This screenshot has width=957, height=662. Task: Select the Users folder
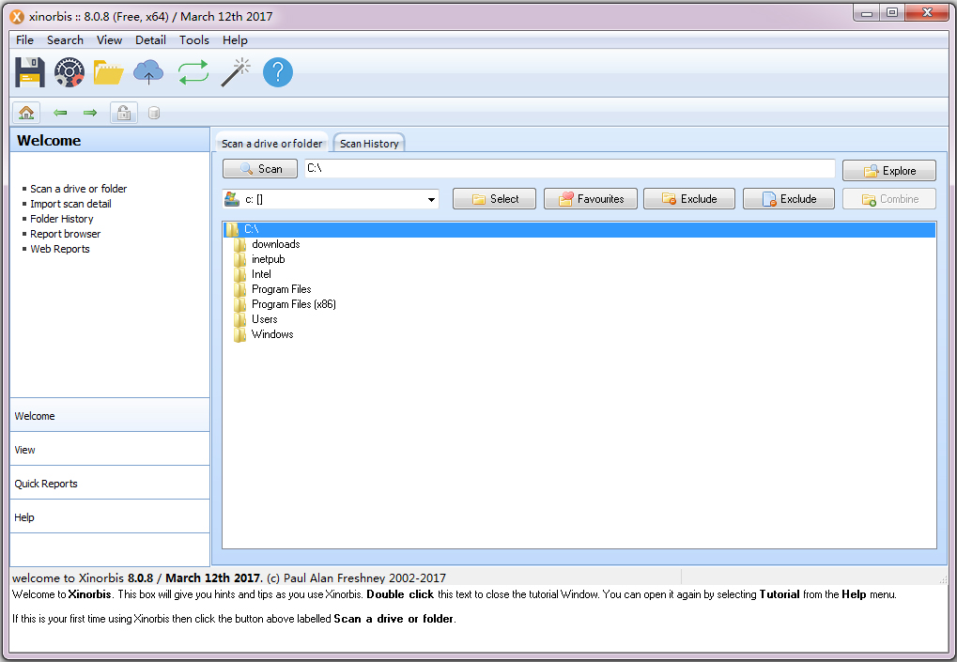pyautogui.click(x=264, y=319)
